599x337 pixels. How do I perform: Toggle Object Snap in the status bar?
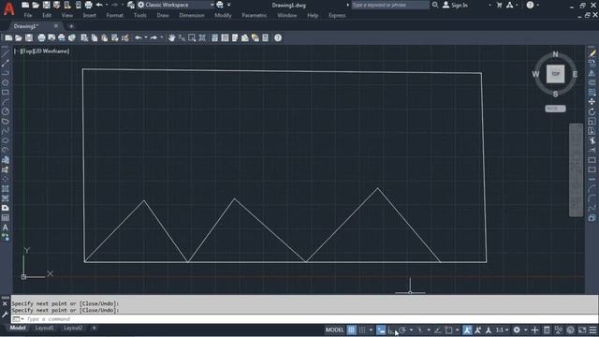(449, 330)
